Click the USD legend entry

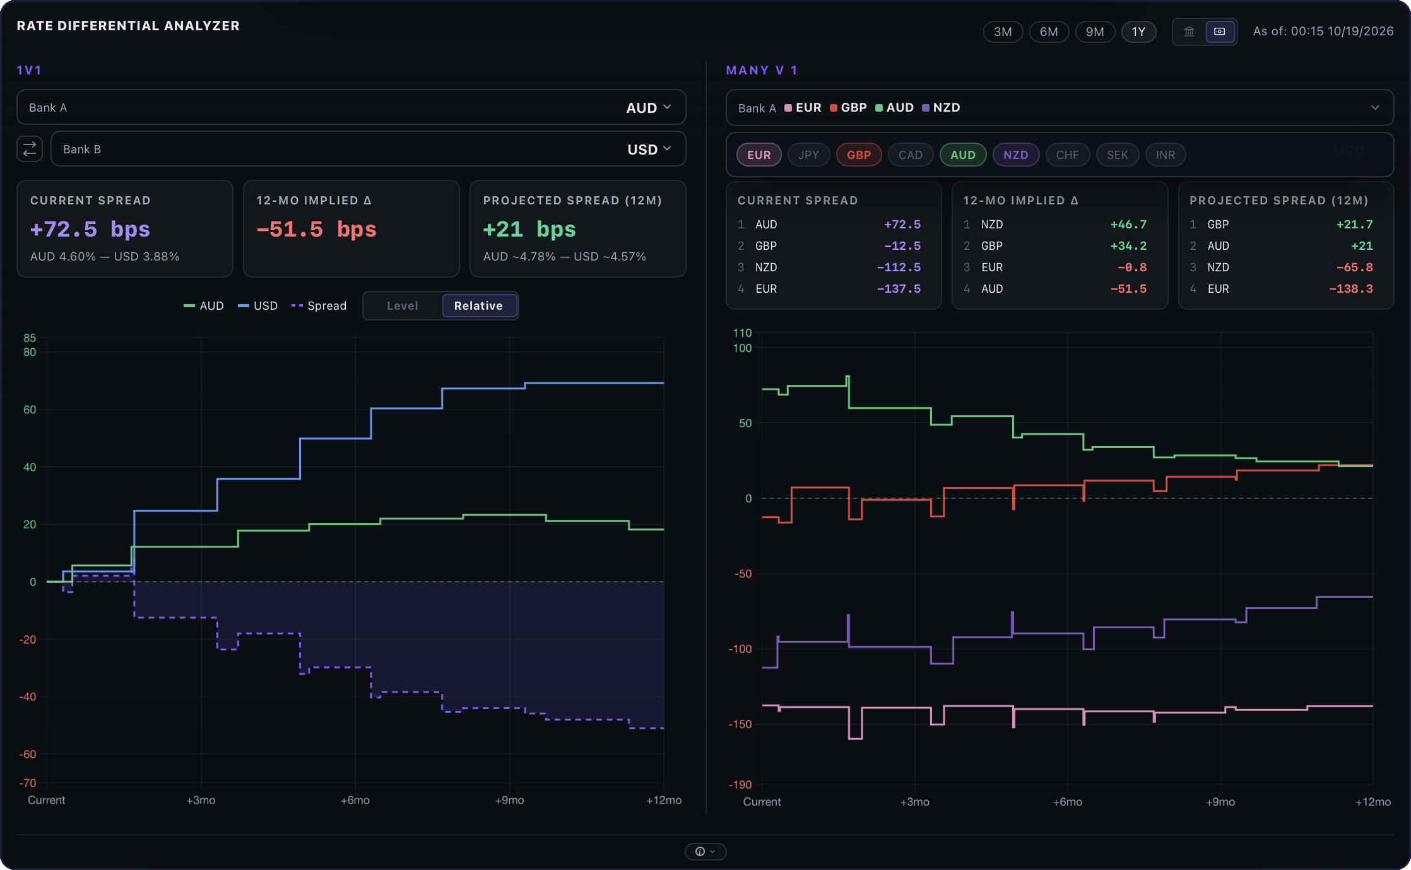(257, 305)
